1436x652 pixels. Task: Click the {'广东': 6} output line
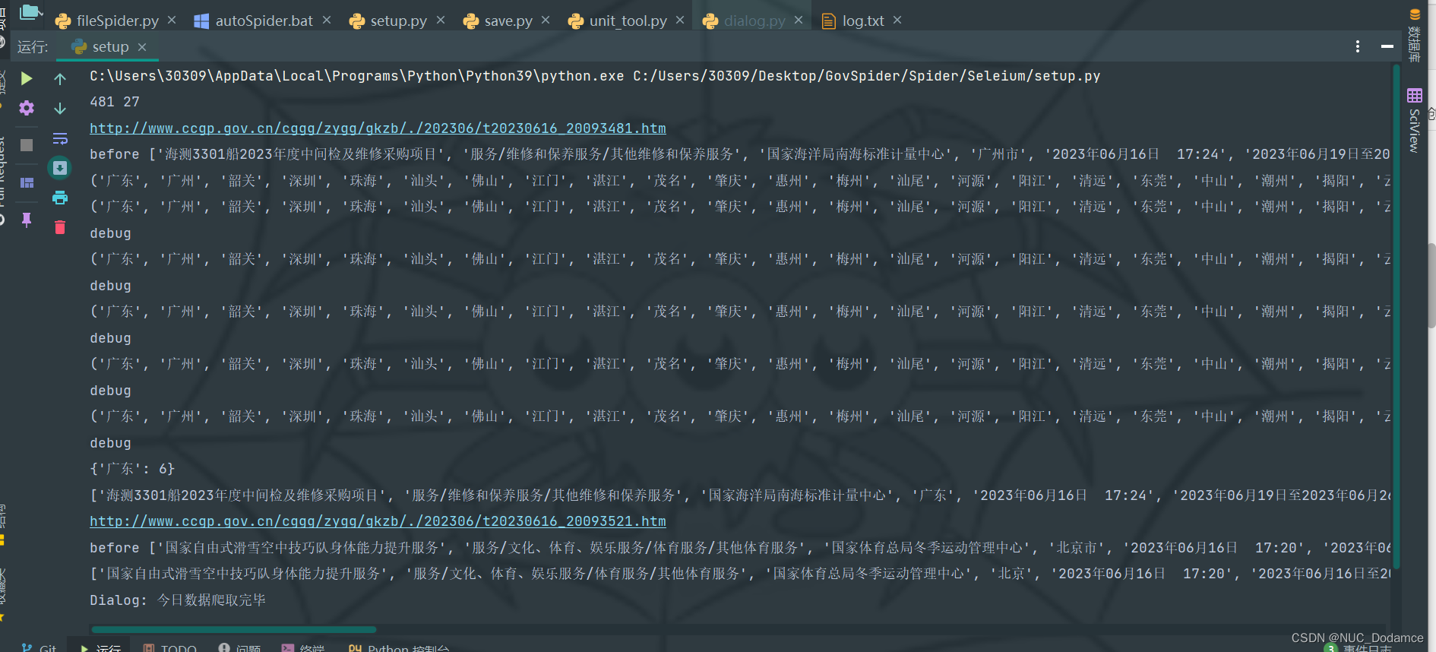pos(132,469)
